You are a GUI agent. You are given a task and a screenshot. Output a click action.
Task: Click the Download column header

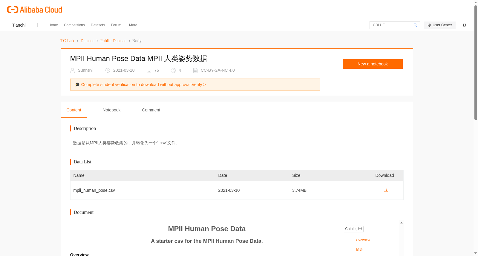point(384,175)
